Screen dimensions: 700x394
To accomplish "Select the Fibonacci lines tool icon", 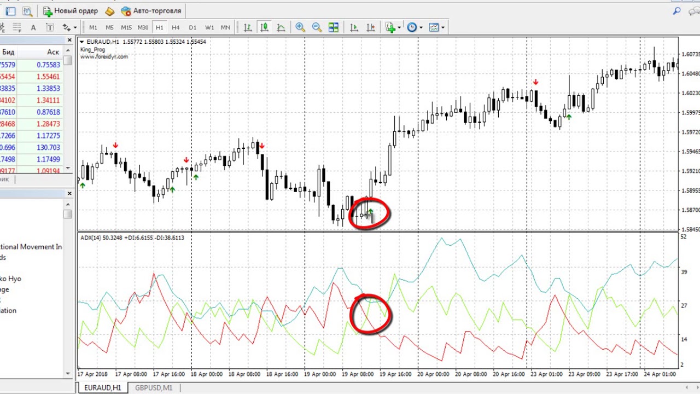I will coord(17,27).
